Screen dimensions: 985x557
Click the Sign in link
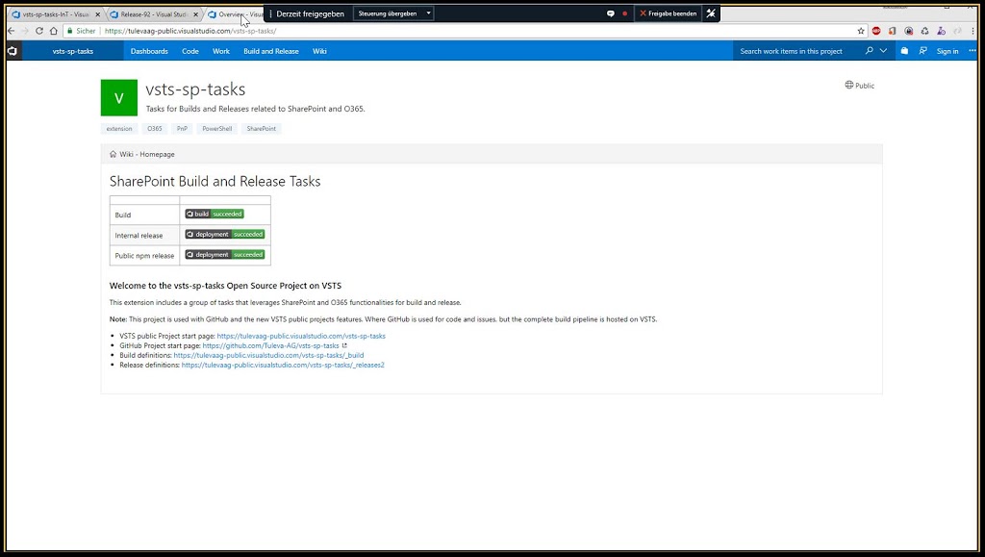click(947, 52)
